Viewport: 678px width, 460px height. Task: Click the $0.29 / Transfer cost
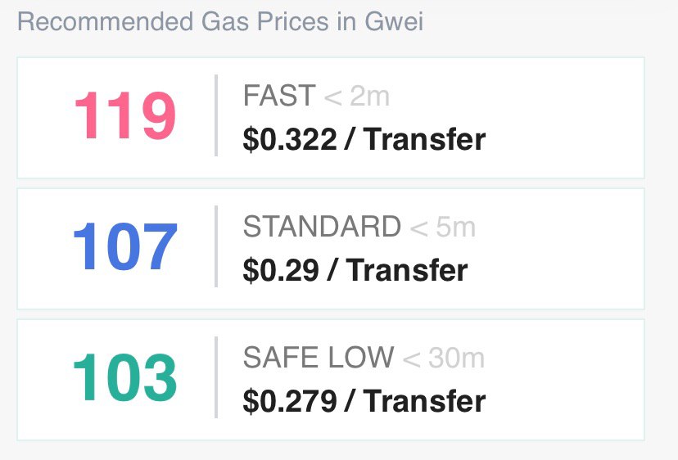[355, 270]
